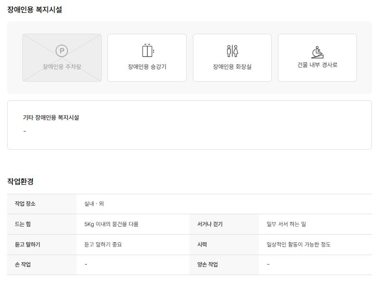This screenshot has width=381, height=285.
Task: Click the 드는 힘 row label
Action: pos(23,224)
